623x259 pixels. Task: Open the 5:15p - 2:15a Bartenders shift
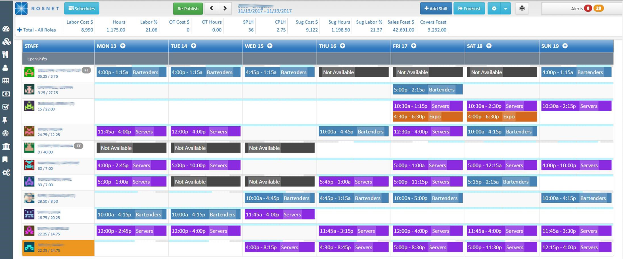coord(502,182)
